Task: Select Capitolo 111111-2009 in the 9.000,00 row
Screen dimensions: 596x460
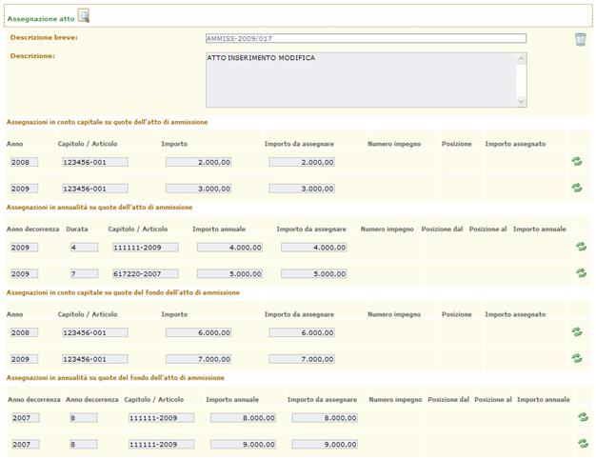Action: [162, 444]
